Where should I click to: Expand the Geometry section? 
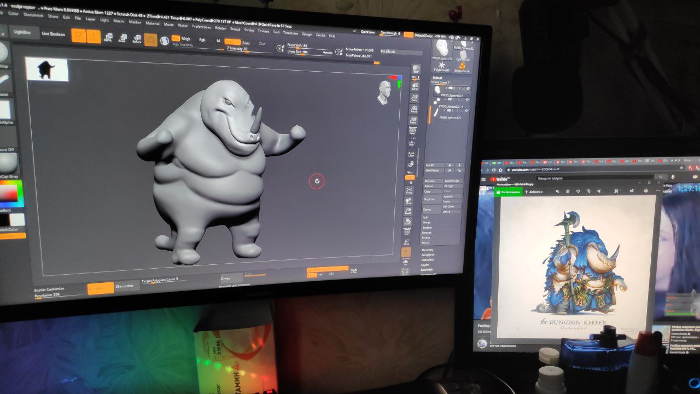click(427, 250)
